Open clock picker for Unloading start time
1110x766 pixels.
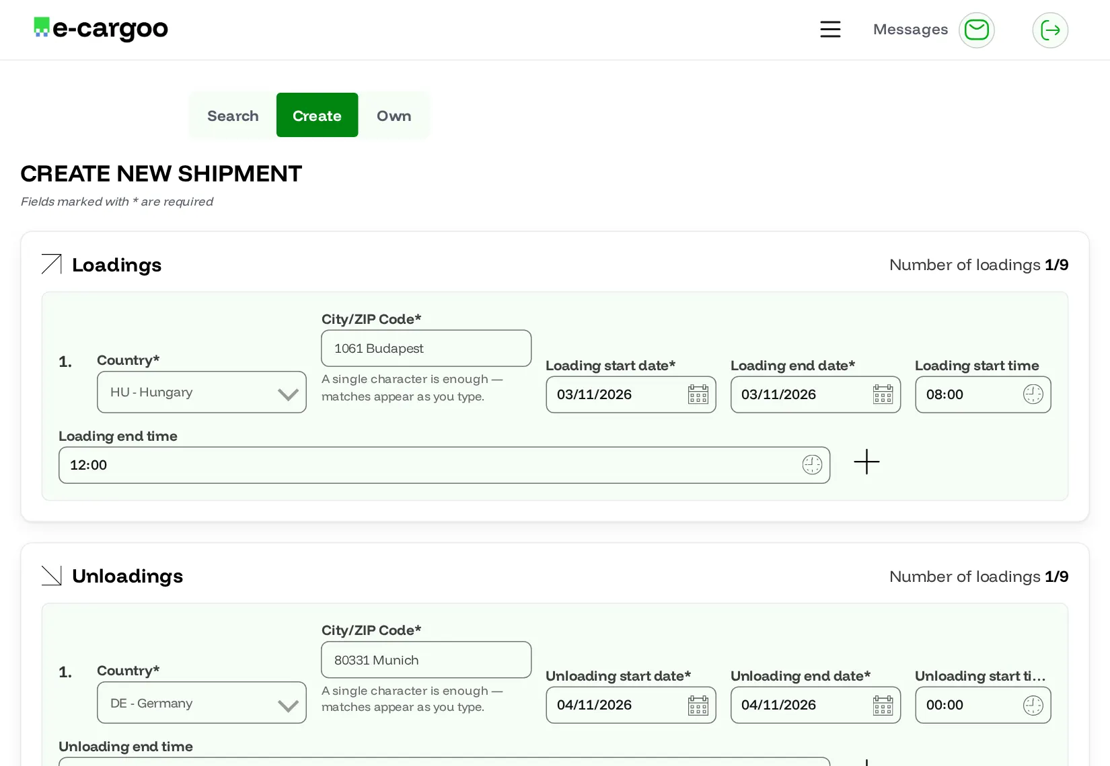pyautogui.click(x=1033, y=706)
